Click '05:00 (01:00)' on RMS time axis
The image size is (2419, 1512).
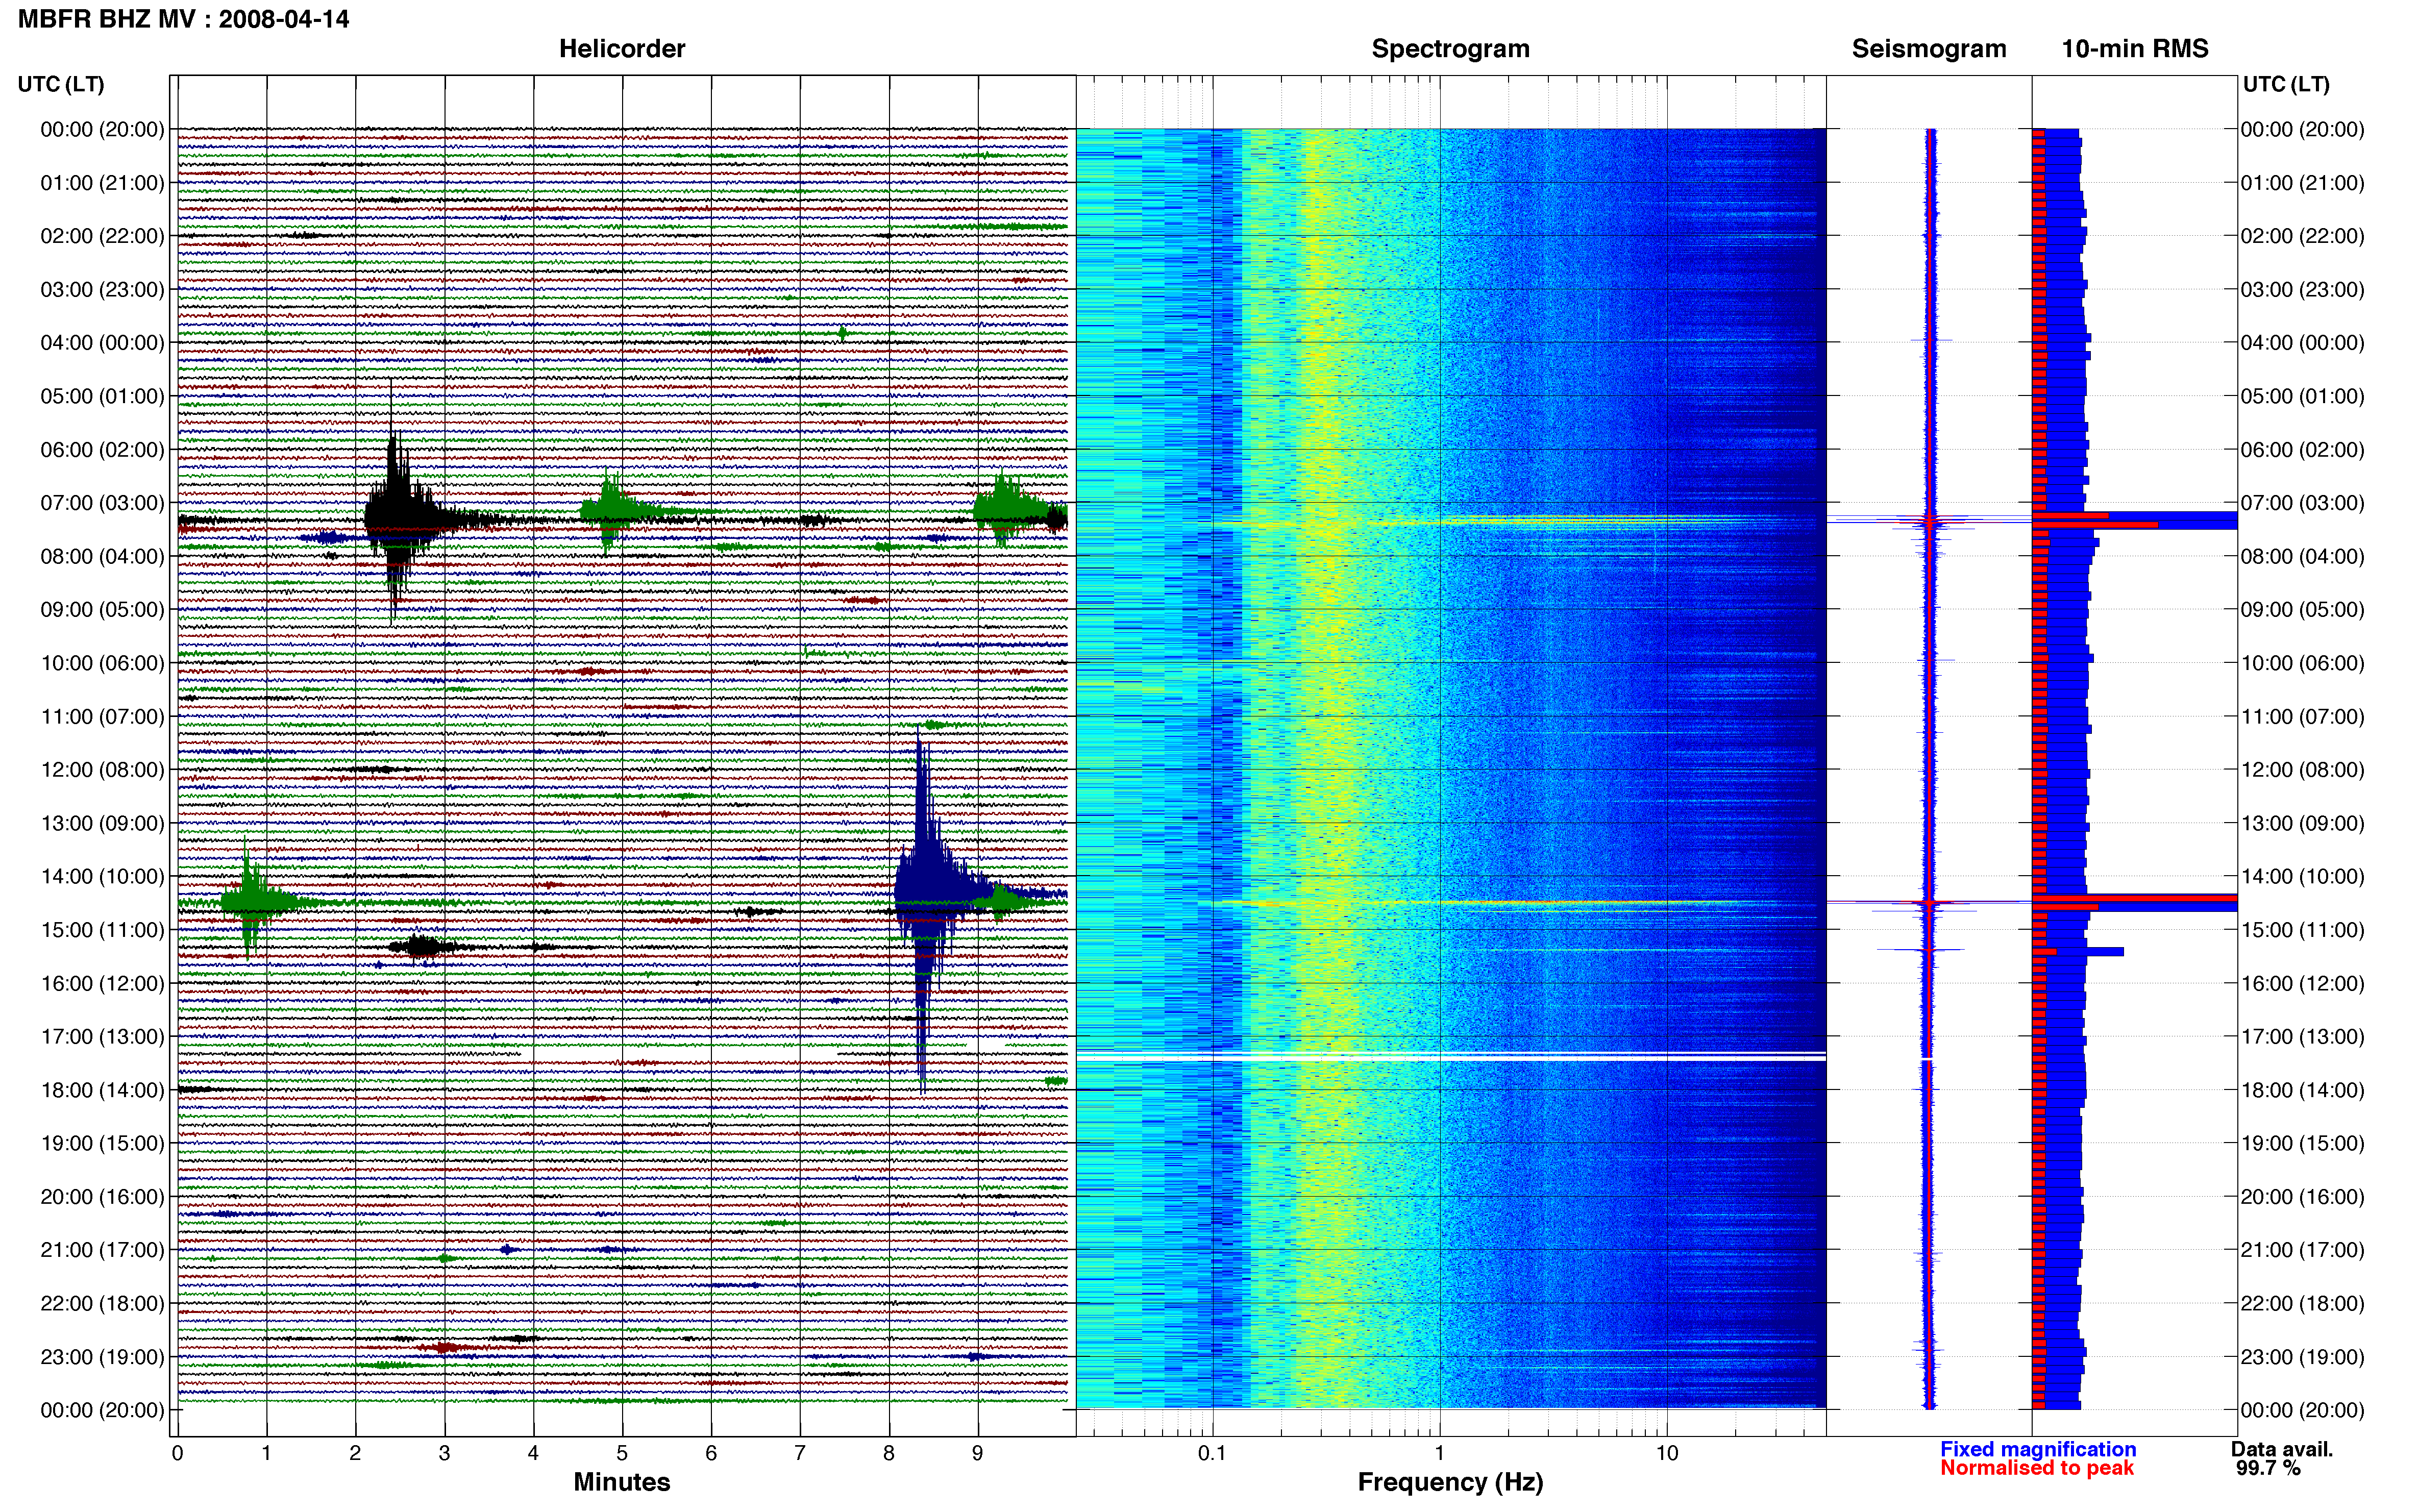click(x=2302, y=396)
